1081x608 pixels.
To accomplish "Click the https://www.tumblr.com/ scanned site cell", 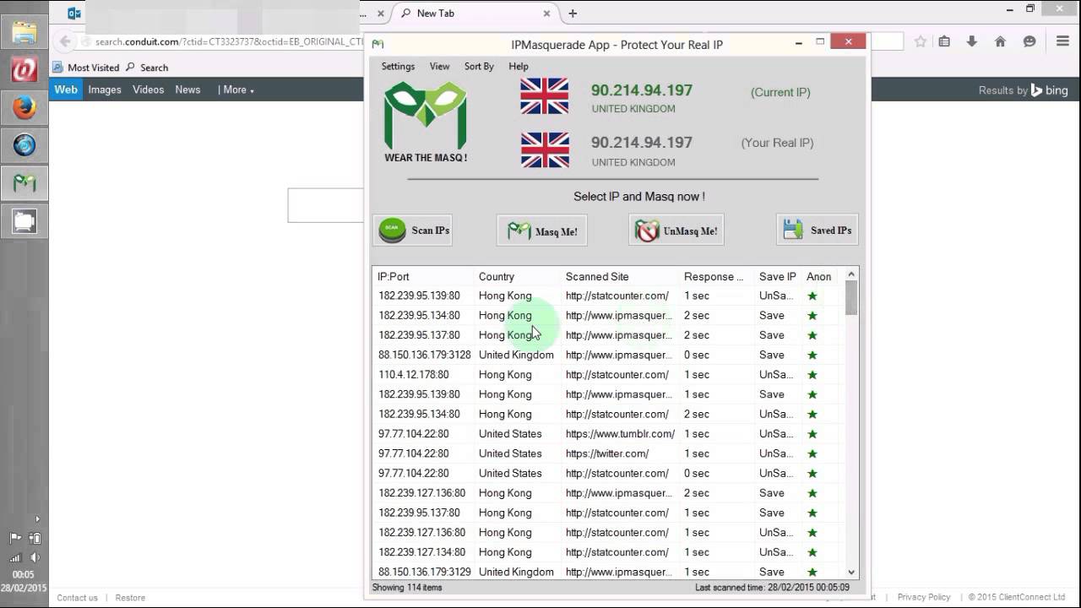I will tap(620, 433).
